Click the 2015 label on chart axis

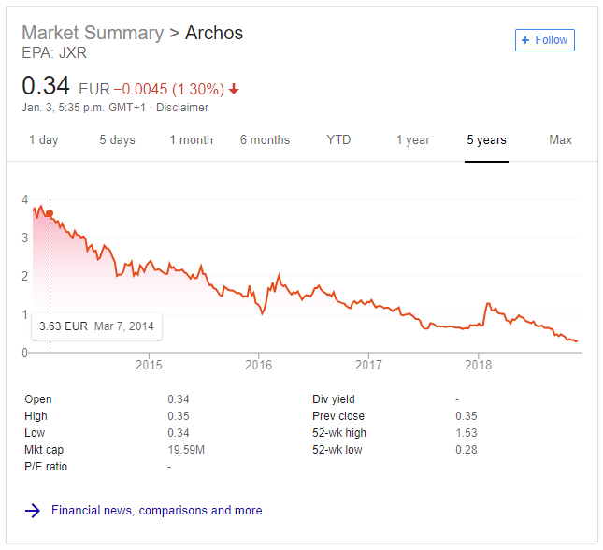[149, 365]
